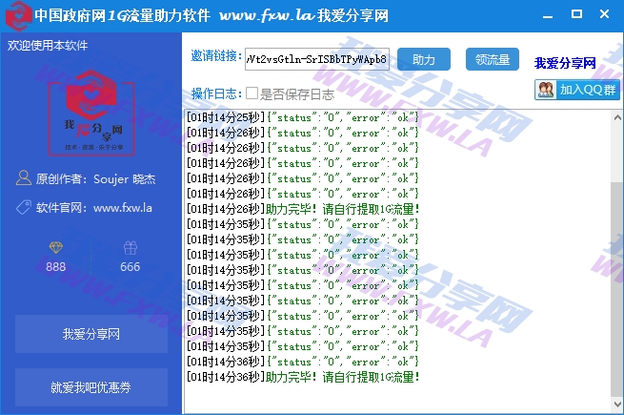
Task: Click the log scrollbar thumb
Action: coord(617,289)
